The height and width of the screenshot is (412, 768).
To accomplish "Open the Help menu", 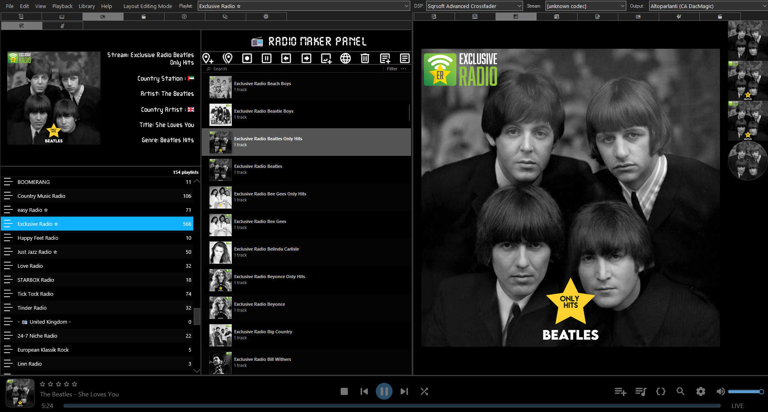I will click(x=106, y=6).
